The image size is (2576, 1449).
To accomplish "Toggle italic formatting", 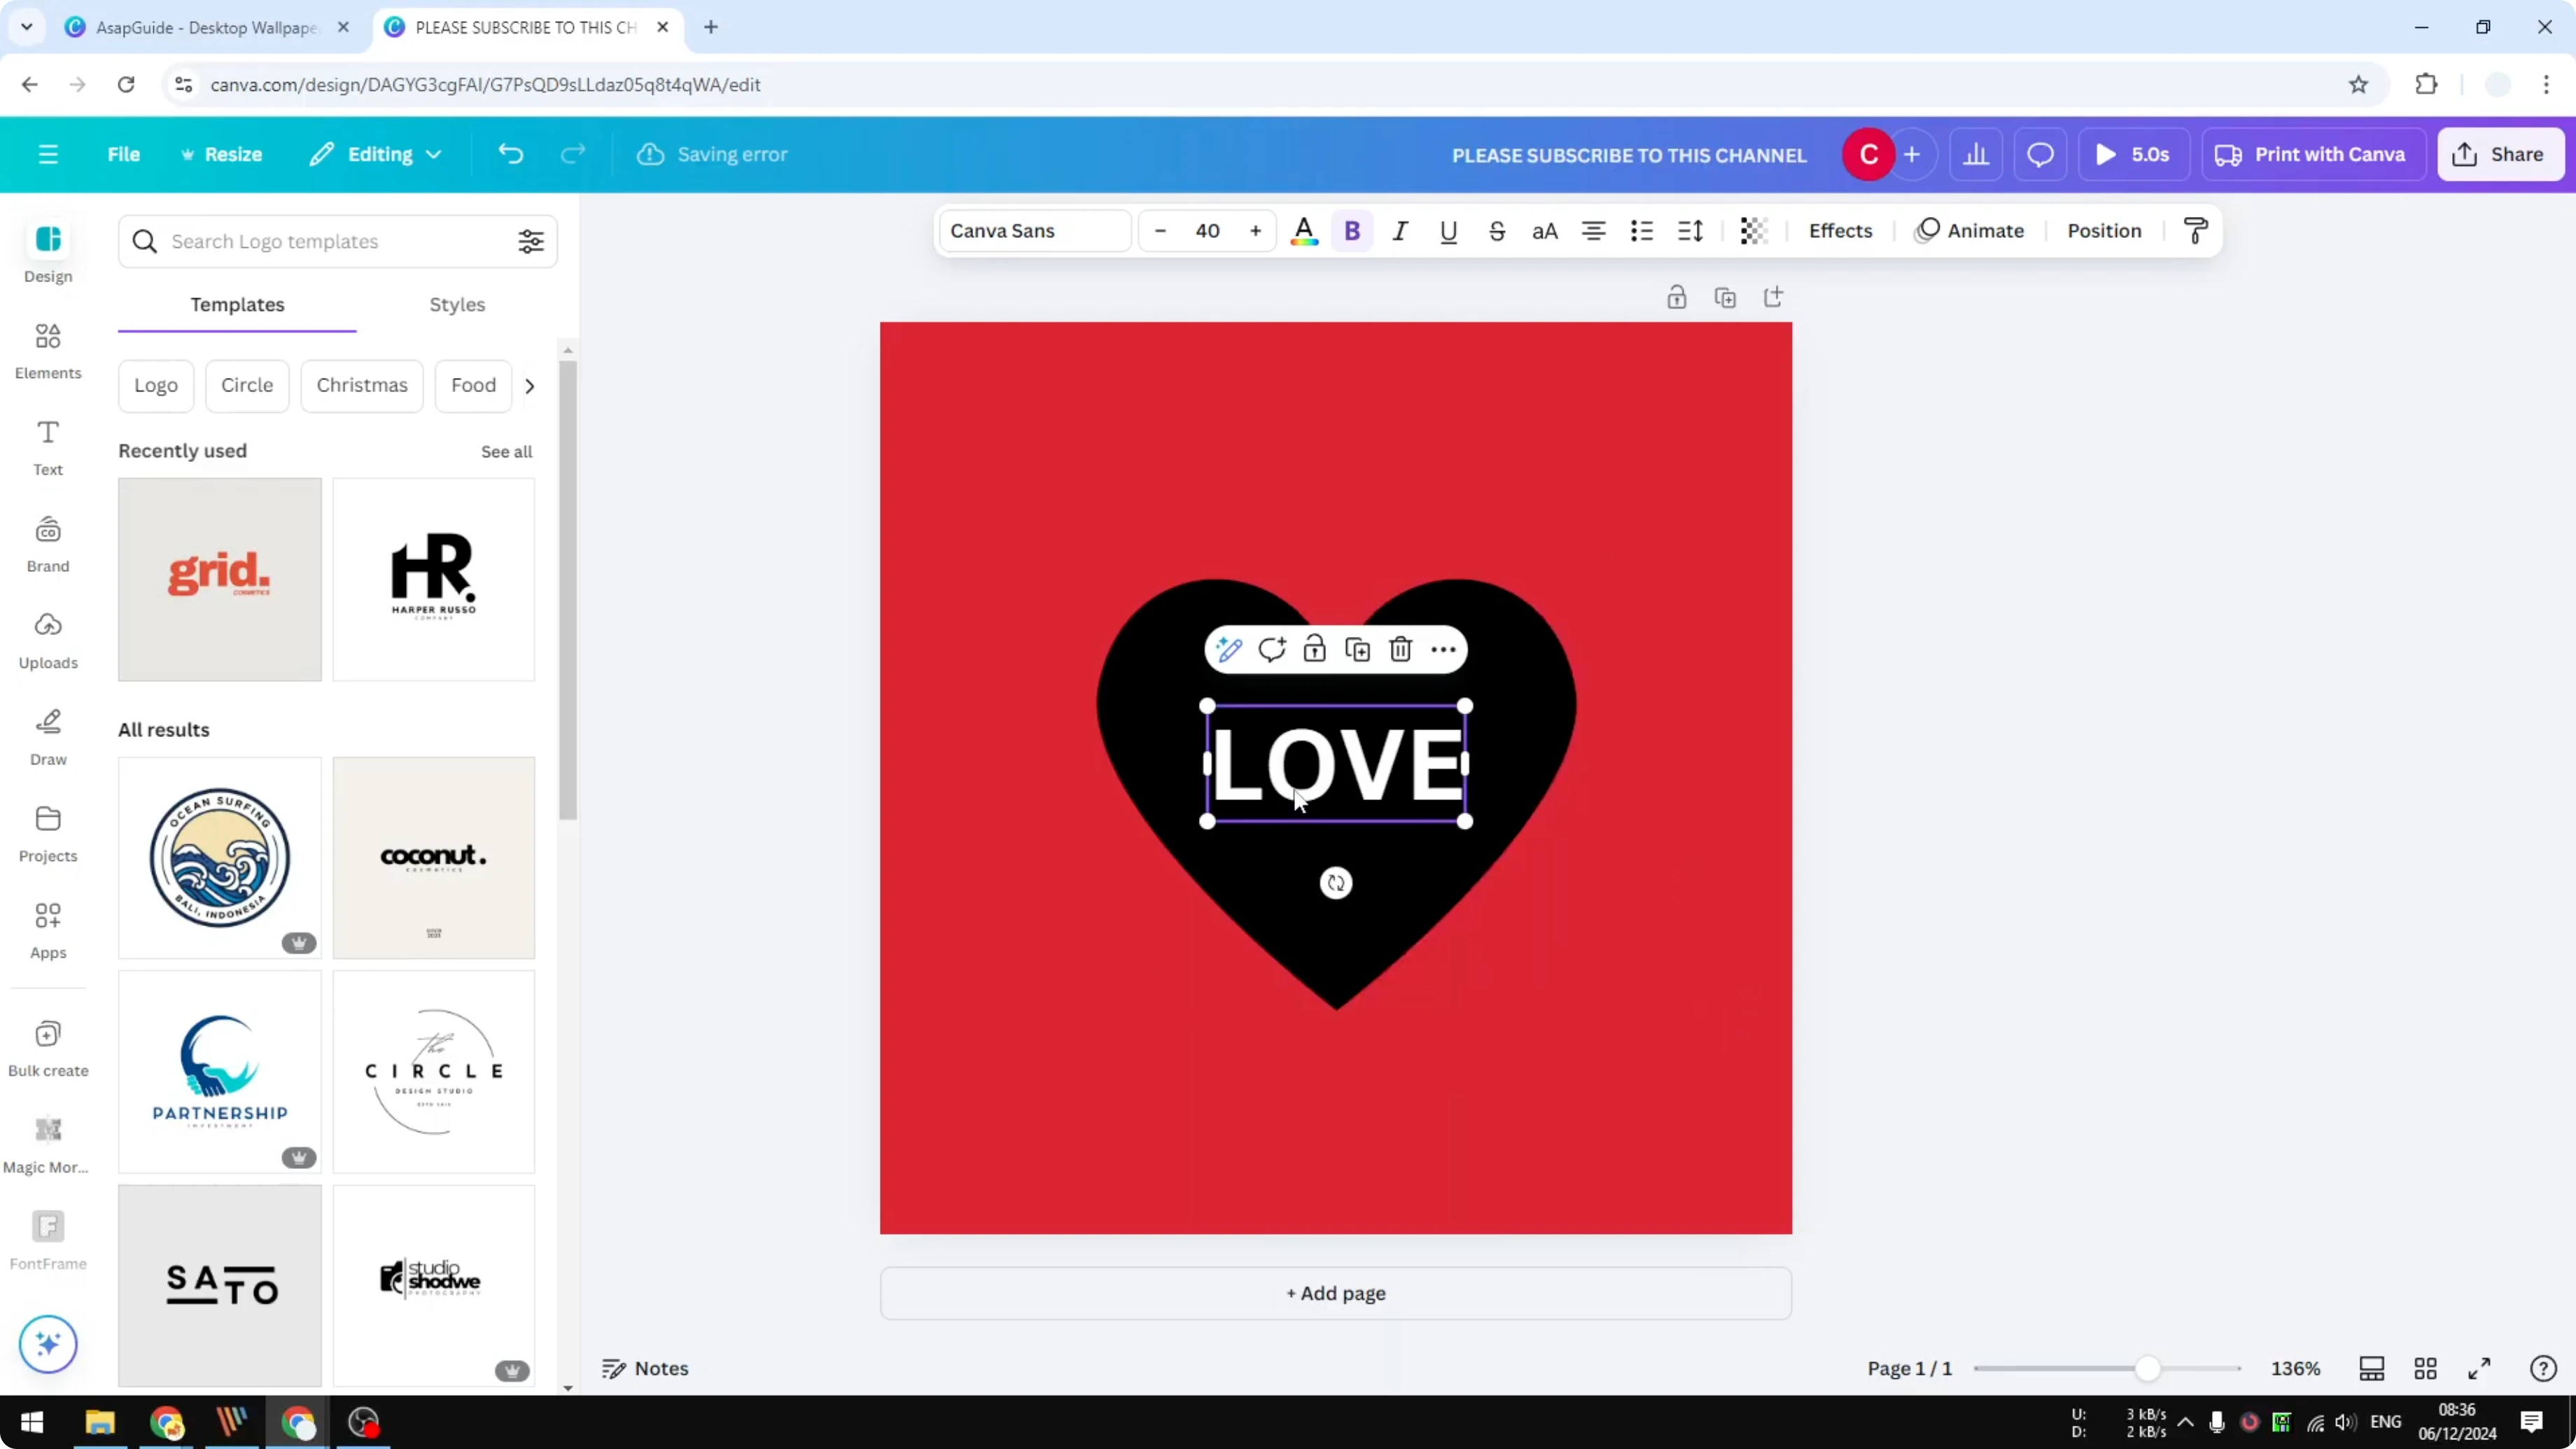I will click(x=1400, y=231).
